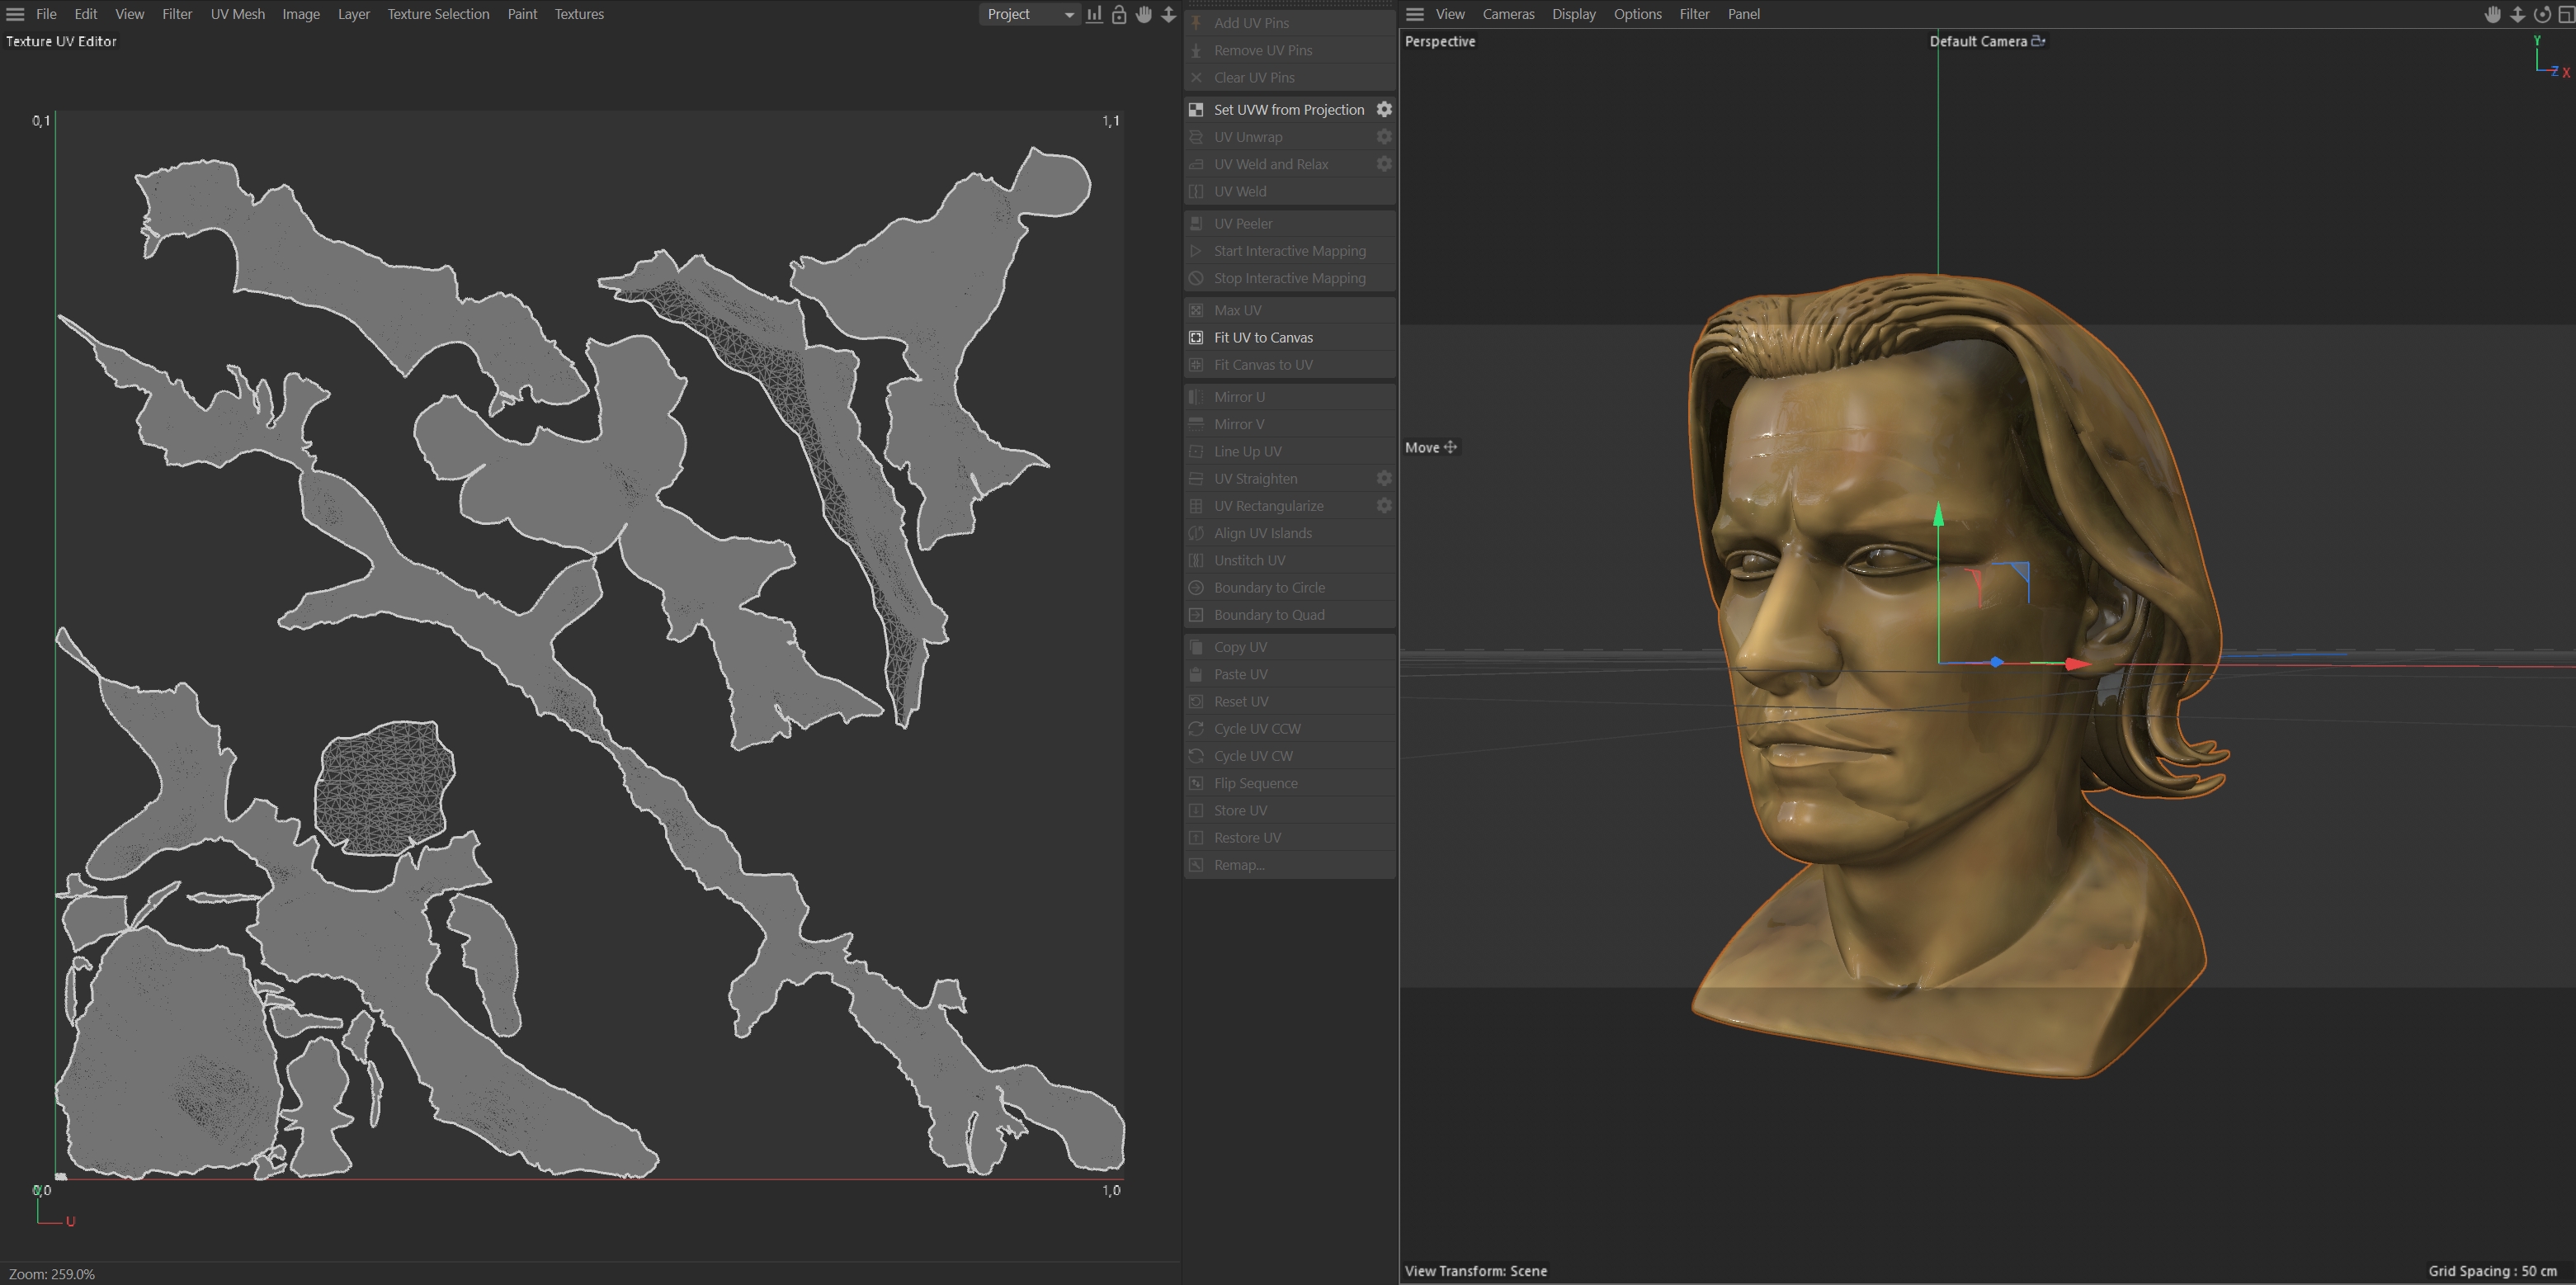Toggle the viewport maximize layout icon
This screenshot has height=1285, width=2576.
(x=2565, y=14)
